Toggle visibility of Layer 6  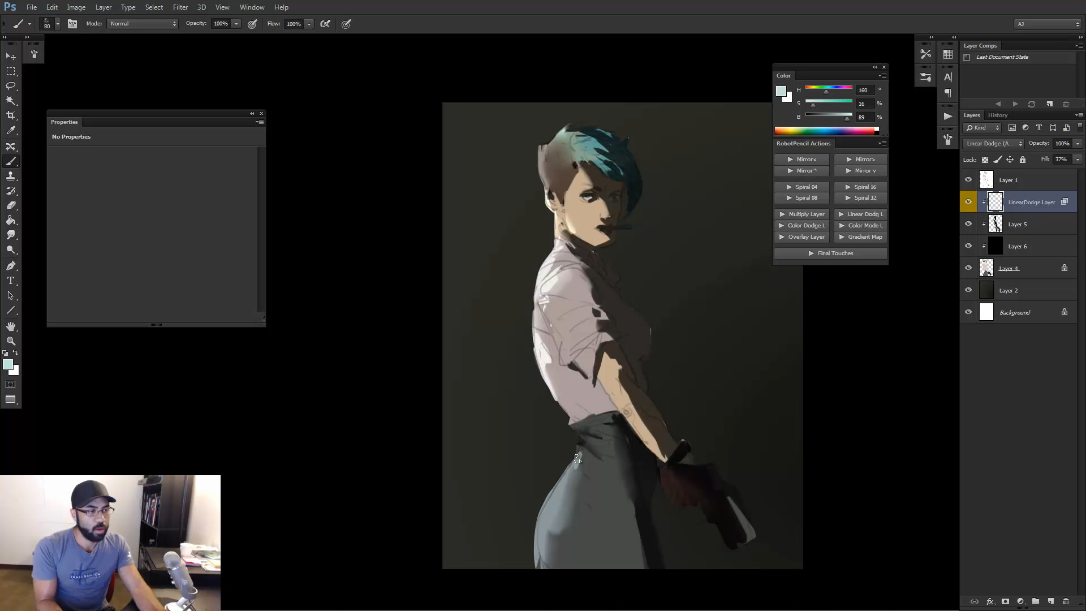(x=968, y=246)
